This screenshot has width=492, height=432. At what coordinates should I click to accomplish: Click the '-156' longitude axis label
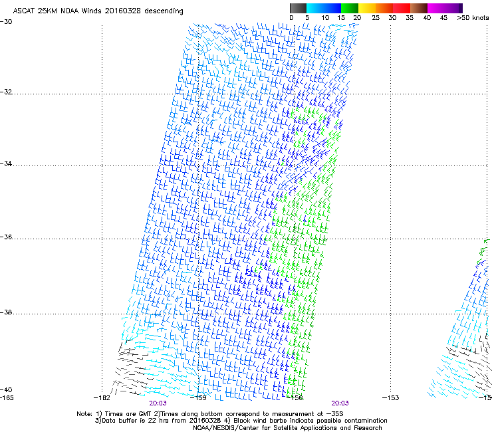[295, 398]
